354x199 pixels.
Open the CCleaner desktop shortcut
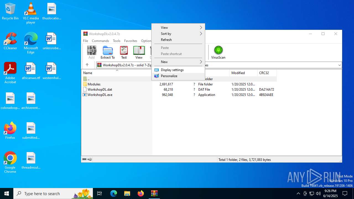pos(10,41)
